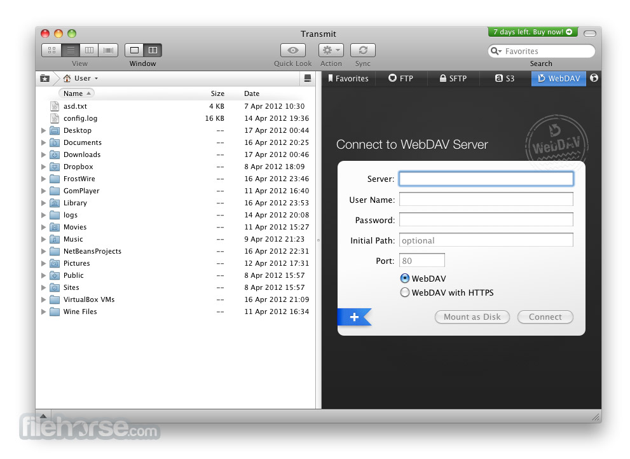Switch to cover flow view mode
630x459 pixels.
pos(109,50)
